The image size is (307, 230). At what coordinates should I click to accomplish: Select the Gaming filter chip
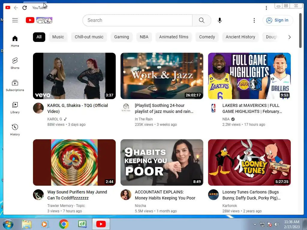[x=122, y=37]
